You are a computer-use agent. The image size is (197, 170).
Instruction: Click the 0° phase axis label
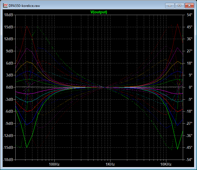pyautogui.click(x=190, y=87)
